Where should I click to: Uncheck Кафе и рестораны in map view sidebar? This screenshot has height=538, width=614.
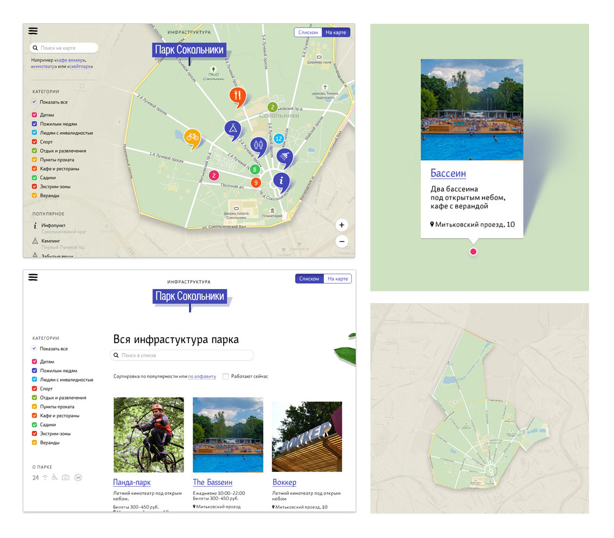point(35,169)
